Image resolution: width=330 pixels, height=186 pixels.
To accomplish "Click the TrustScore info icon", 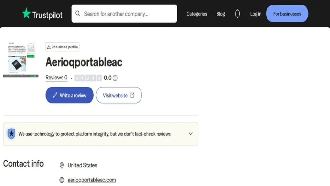I will tap(115, 78).
